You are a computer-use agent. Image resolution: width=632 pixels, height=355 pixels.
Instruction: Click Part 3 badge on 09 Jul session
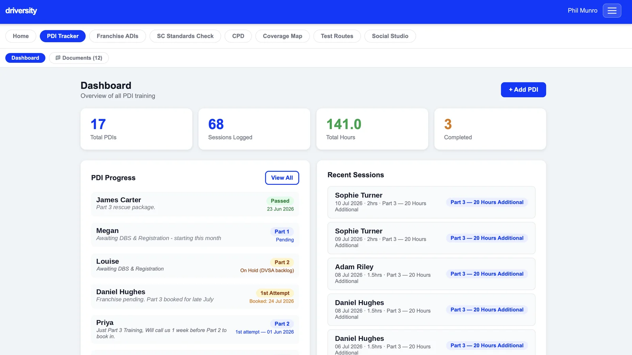tap(487, 238)
